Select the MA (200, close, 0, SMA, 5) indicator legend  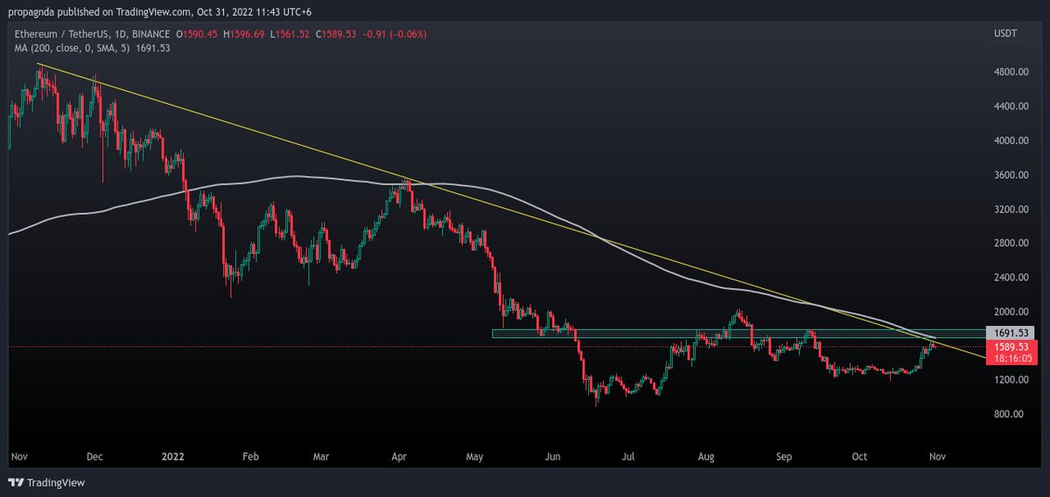(x=70, y=48)
